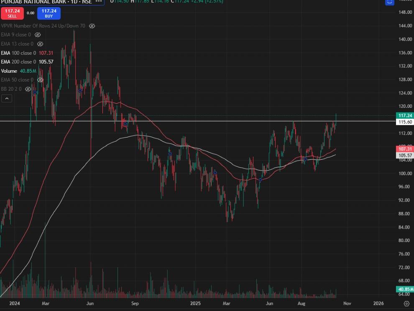Select the EMA 200 close 0 legend
The height and width of the screenshot is (311, 414).
tap(18, 62)
